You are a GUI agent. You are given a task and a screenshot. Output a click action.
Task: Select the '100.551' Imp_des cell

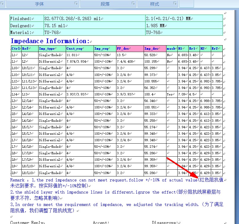[x=155, y=107]
